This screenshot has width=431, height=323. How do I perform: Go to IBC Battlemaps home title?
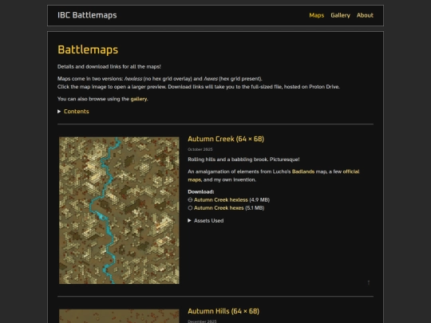click(x=87, y=15)
